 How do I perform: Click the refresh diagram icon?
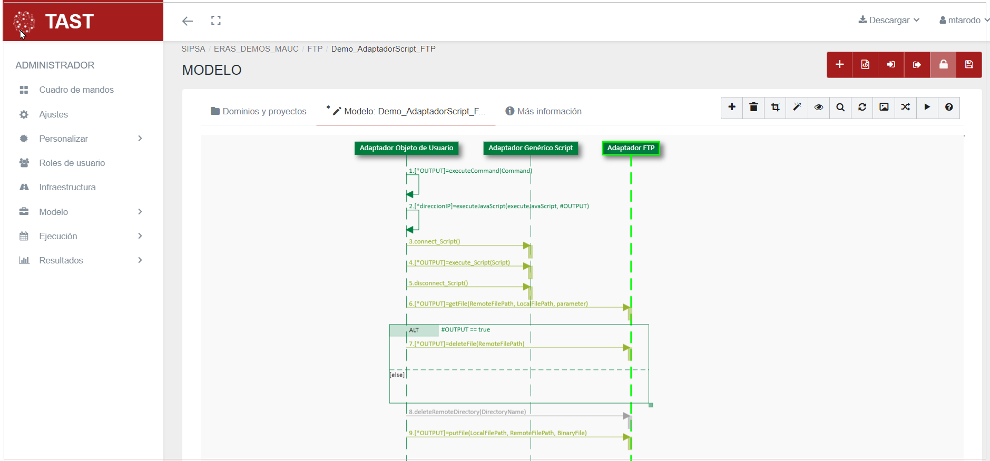[x=862, y=107]
